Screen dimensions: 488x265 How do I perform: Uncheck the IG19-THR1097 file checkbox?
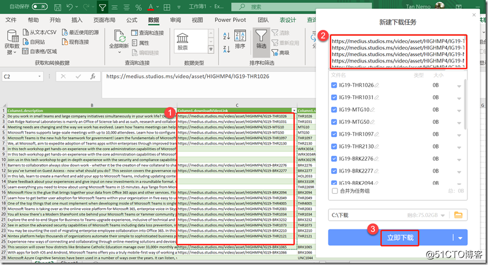click(x=334, y=134)
